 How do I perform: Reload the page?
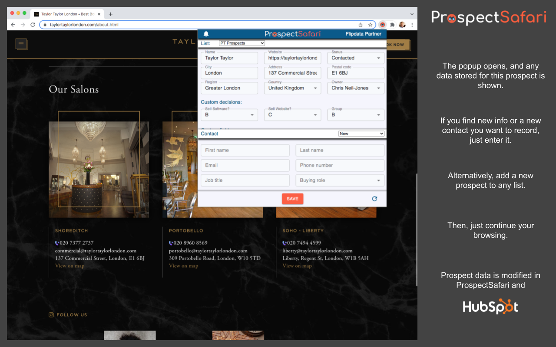click(x=33, y=25)
